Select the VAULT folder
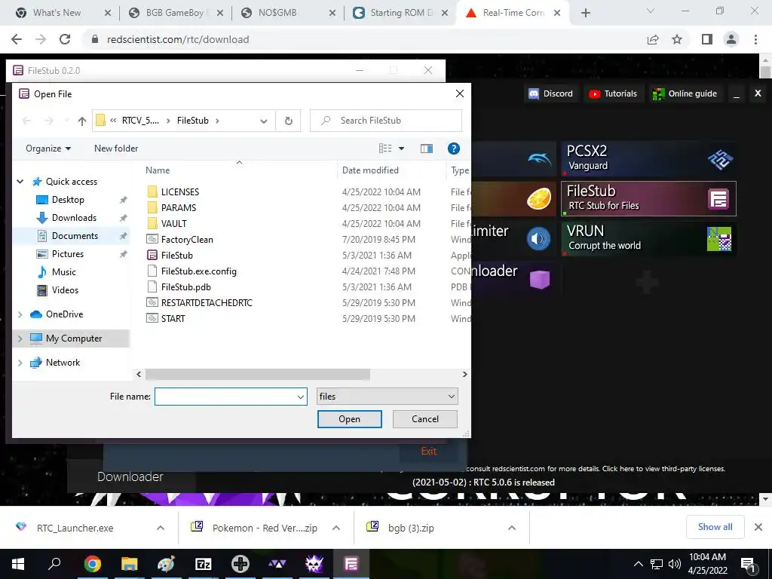The image size is (772, 579). click(x=173, y=223)
